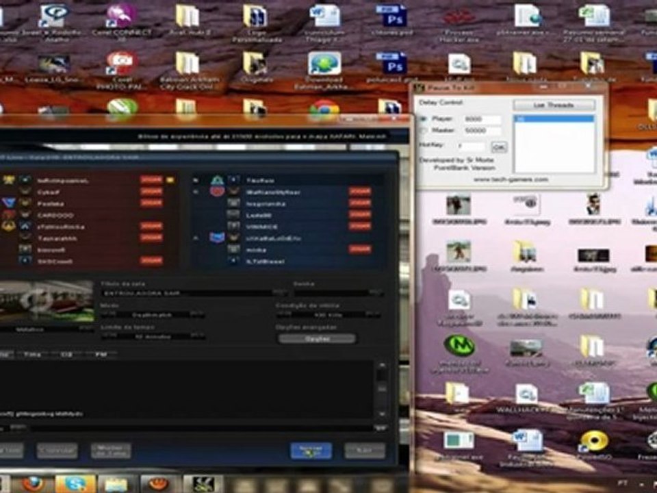Click next arrow on the Modo selector

[197, 314]
